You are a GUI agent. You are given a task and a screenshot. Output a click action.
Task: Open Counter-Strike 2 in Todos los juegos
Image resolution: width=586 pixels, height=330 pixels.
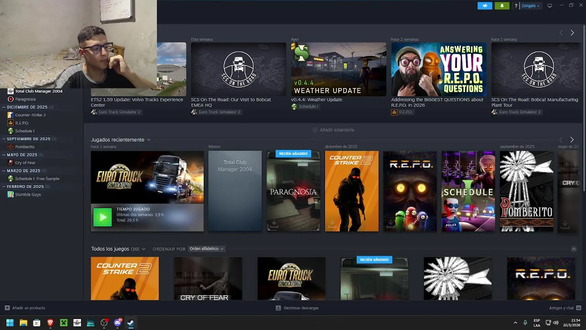[x=125, y=279]
